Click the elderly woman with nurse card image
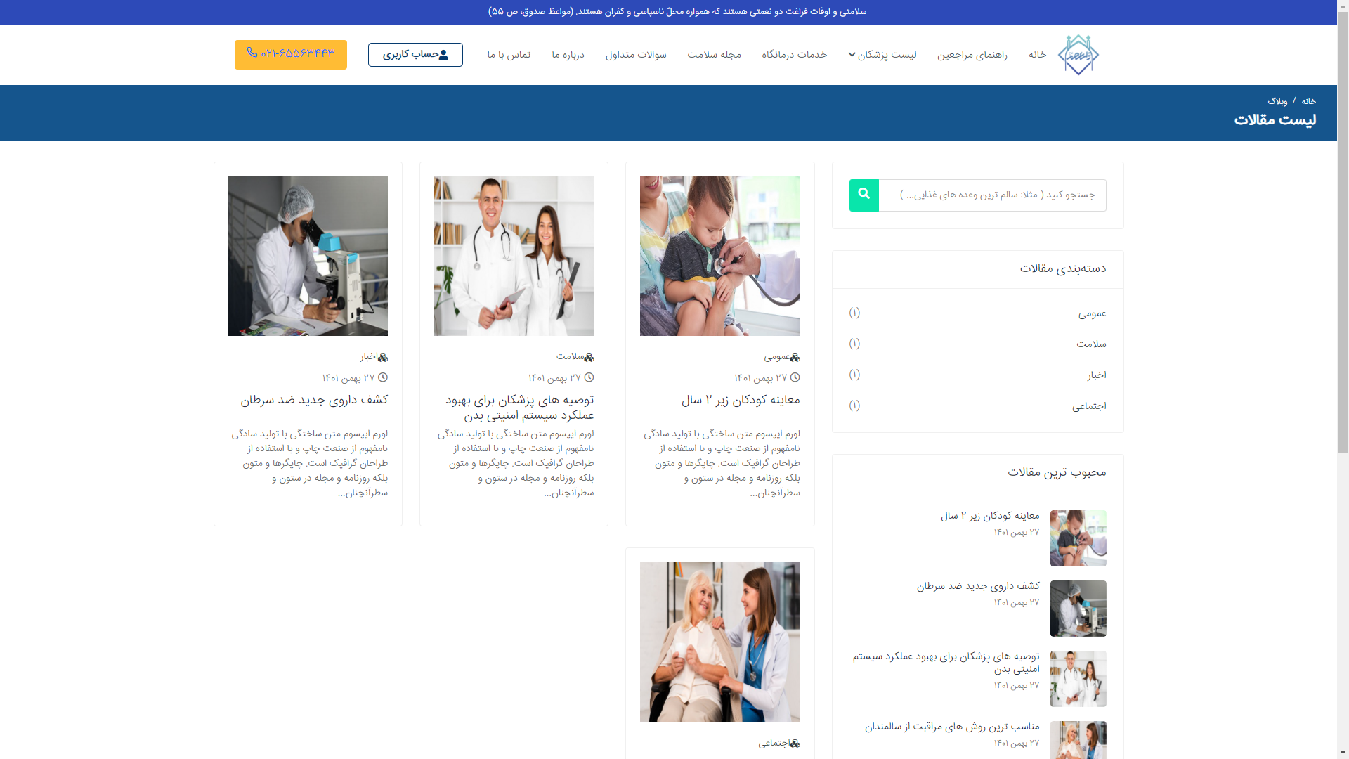Viewport: 1349px width, 759px height. click(719, 642)
